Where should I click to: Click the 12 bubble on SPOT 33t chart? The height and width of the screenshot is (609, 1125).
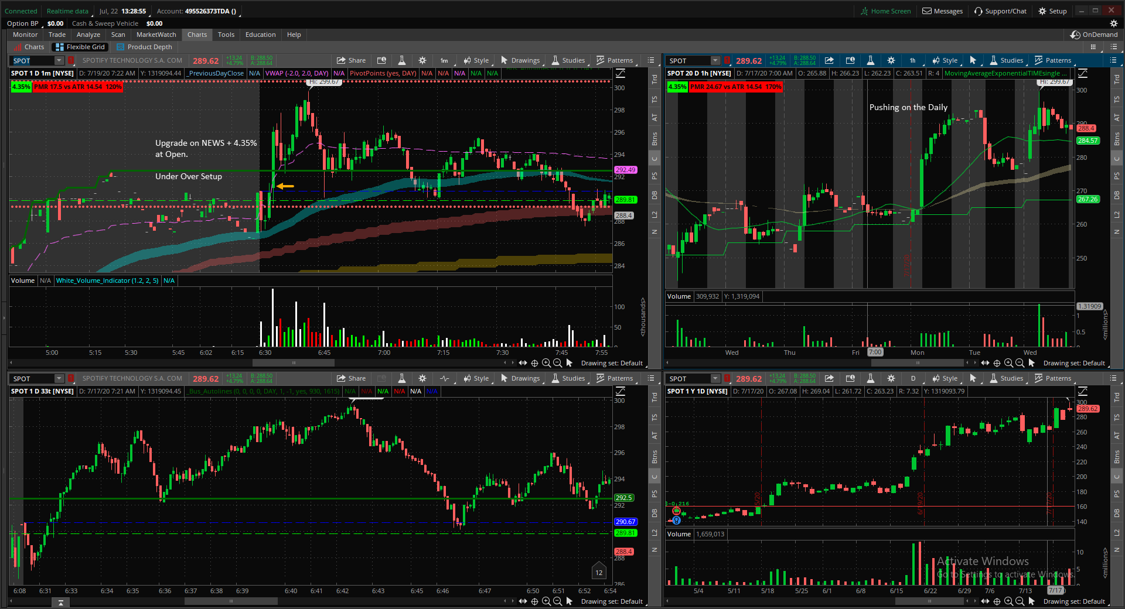(x=599, y=573)
